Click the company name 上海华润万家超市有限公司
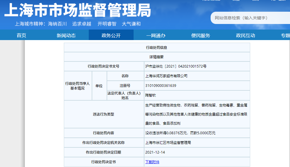 tap(166, 76)
